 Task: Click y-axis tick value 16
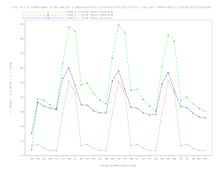(21, 126)
